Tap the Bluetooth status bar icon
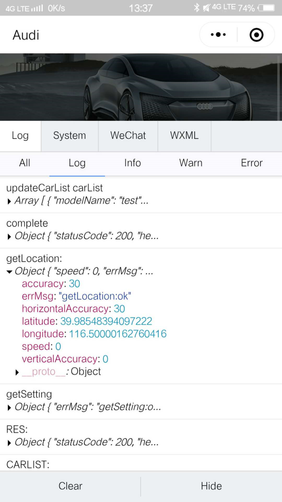 (x=196, y=8)
